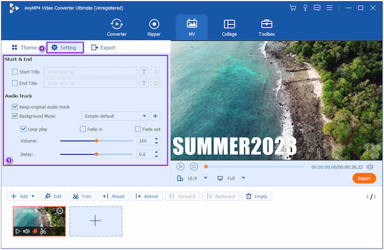384x250 pixels.
Task: Mute the clip via thumbnail speaker icon
Action: click(26, 231)
